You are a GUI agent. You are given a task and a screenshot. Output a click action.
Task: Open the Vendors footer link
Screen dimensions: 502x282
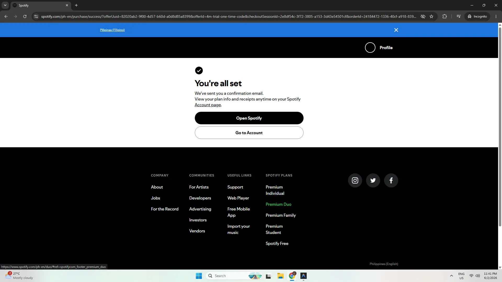coord(197,231)
